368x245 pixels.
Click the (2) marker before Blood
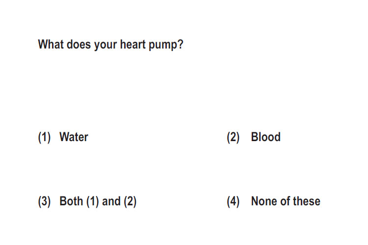[x=233, y=137]
